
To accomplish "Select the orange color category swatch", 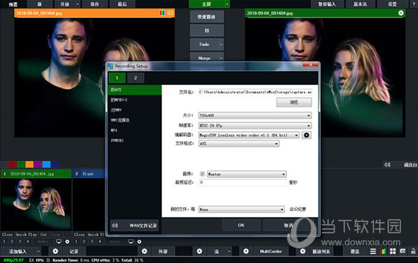I will 29,164.
